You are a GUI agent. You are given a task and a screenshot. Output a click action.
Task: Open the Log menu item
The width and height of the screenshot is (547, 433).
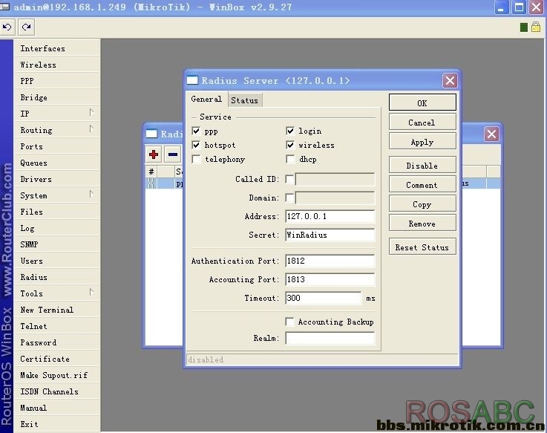(57, 228)
